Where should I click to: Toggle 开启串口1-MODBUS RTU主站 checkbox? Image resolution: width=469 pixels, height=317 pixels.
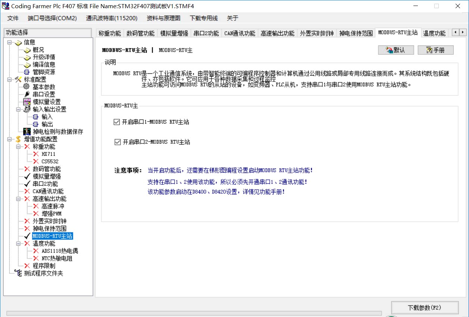click(x=117, y=122)
